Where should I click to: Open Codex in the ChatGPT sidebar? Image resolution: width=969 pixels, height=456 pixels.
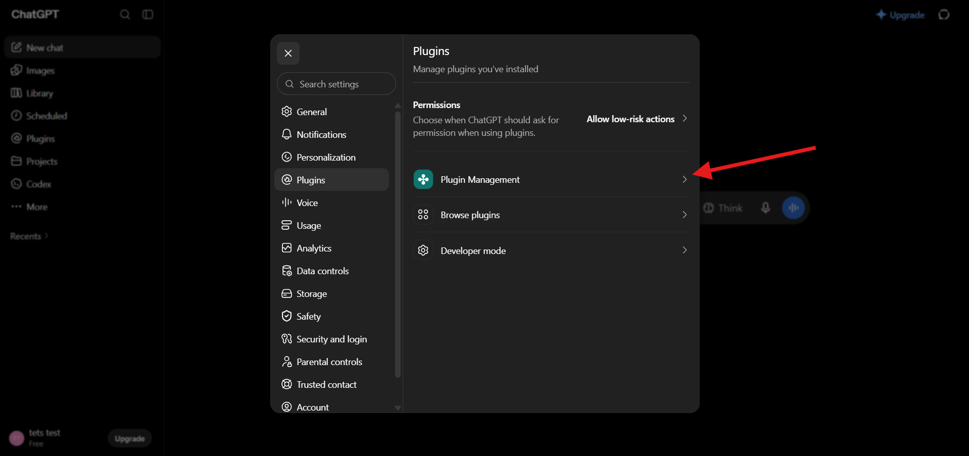(x=82, y=184)
